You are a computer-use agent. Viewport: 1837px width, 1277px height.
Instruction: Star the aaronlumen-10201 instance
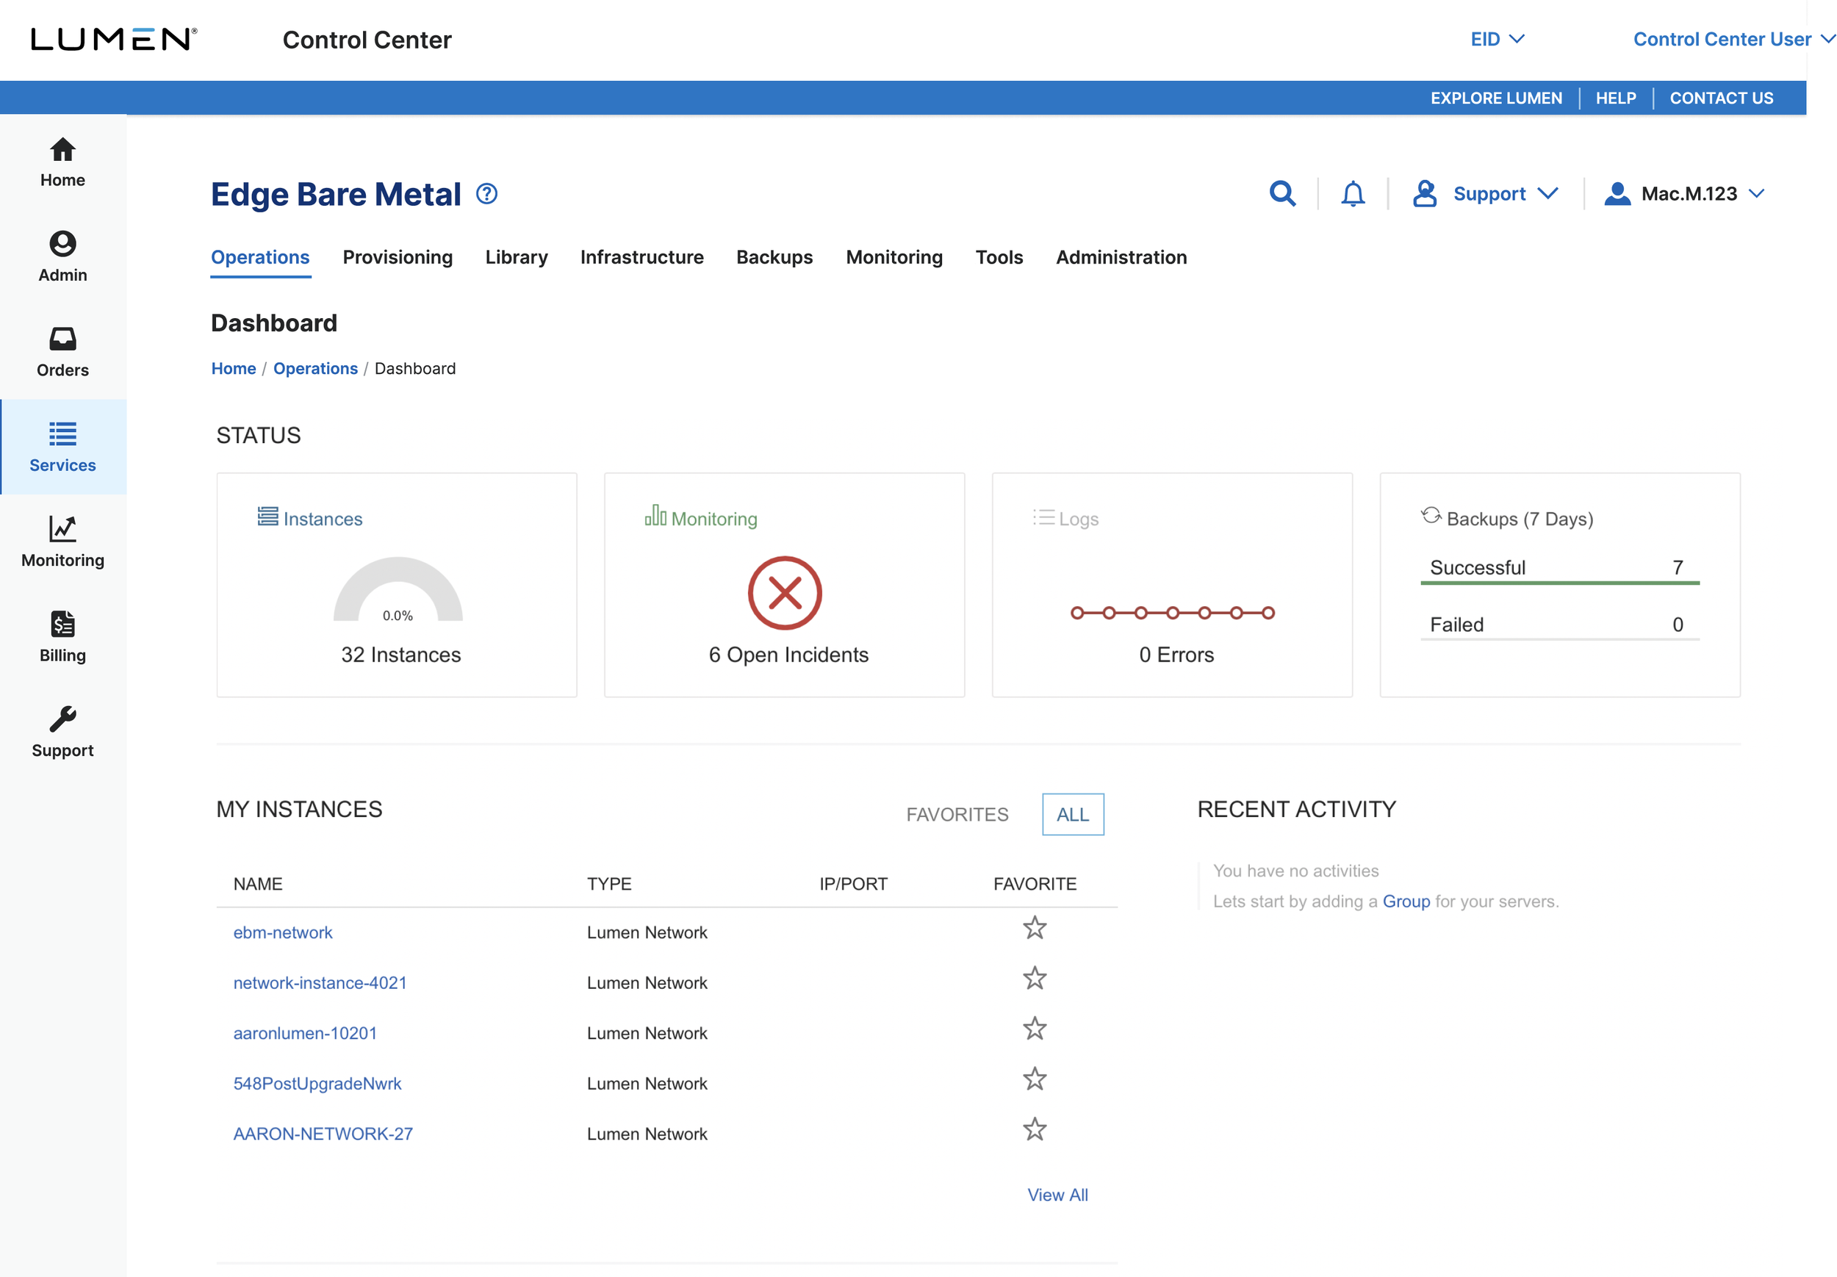[x=1035, y=1029]
